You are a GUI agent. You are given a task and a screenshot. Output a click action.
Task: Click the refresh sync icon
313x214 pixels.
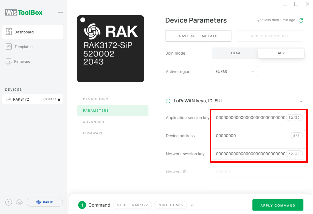point(301,20)
